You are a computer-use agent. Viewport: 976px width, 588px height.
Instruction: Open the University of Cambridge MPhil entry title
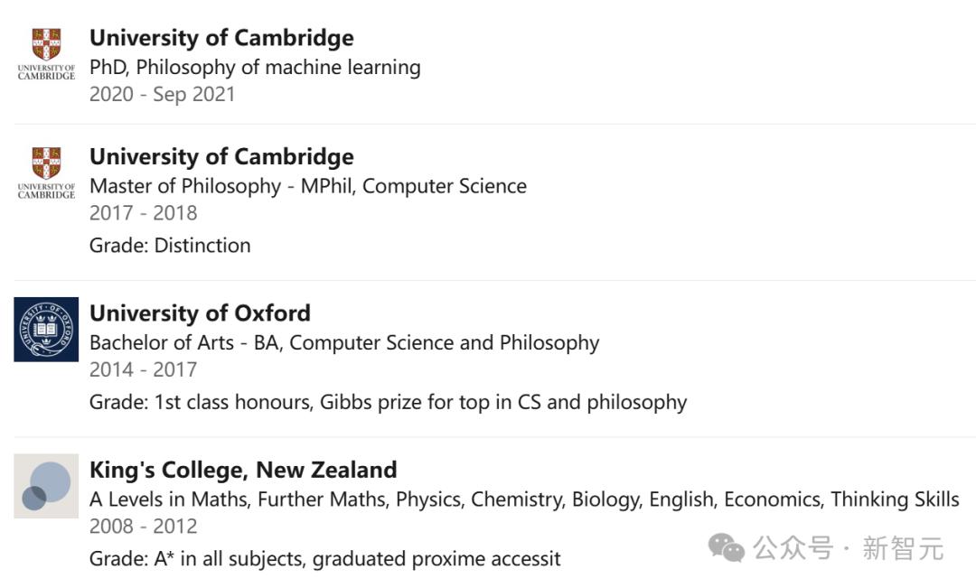tap(221, 156)
